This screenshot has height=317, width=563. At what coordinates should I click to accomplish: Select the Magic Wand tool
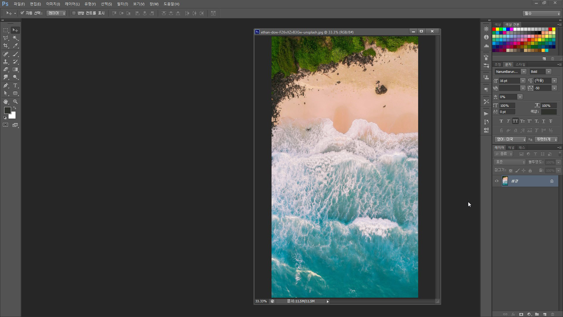pyautogui.click(x=16, y=38)
